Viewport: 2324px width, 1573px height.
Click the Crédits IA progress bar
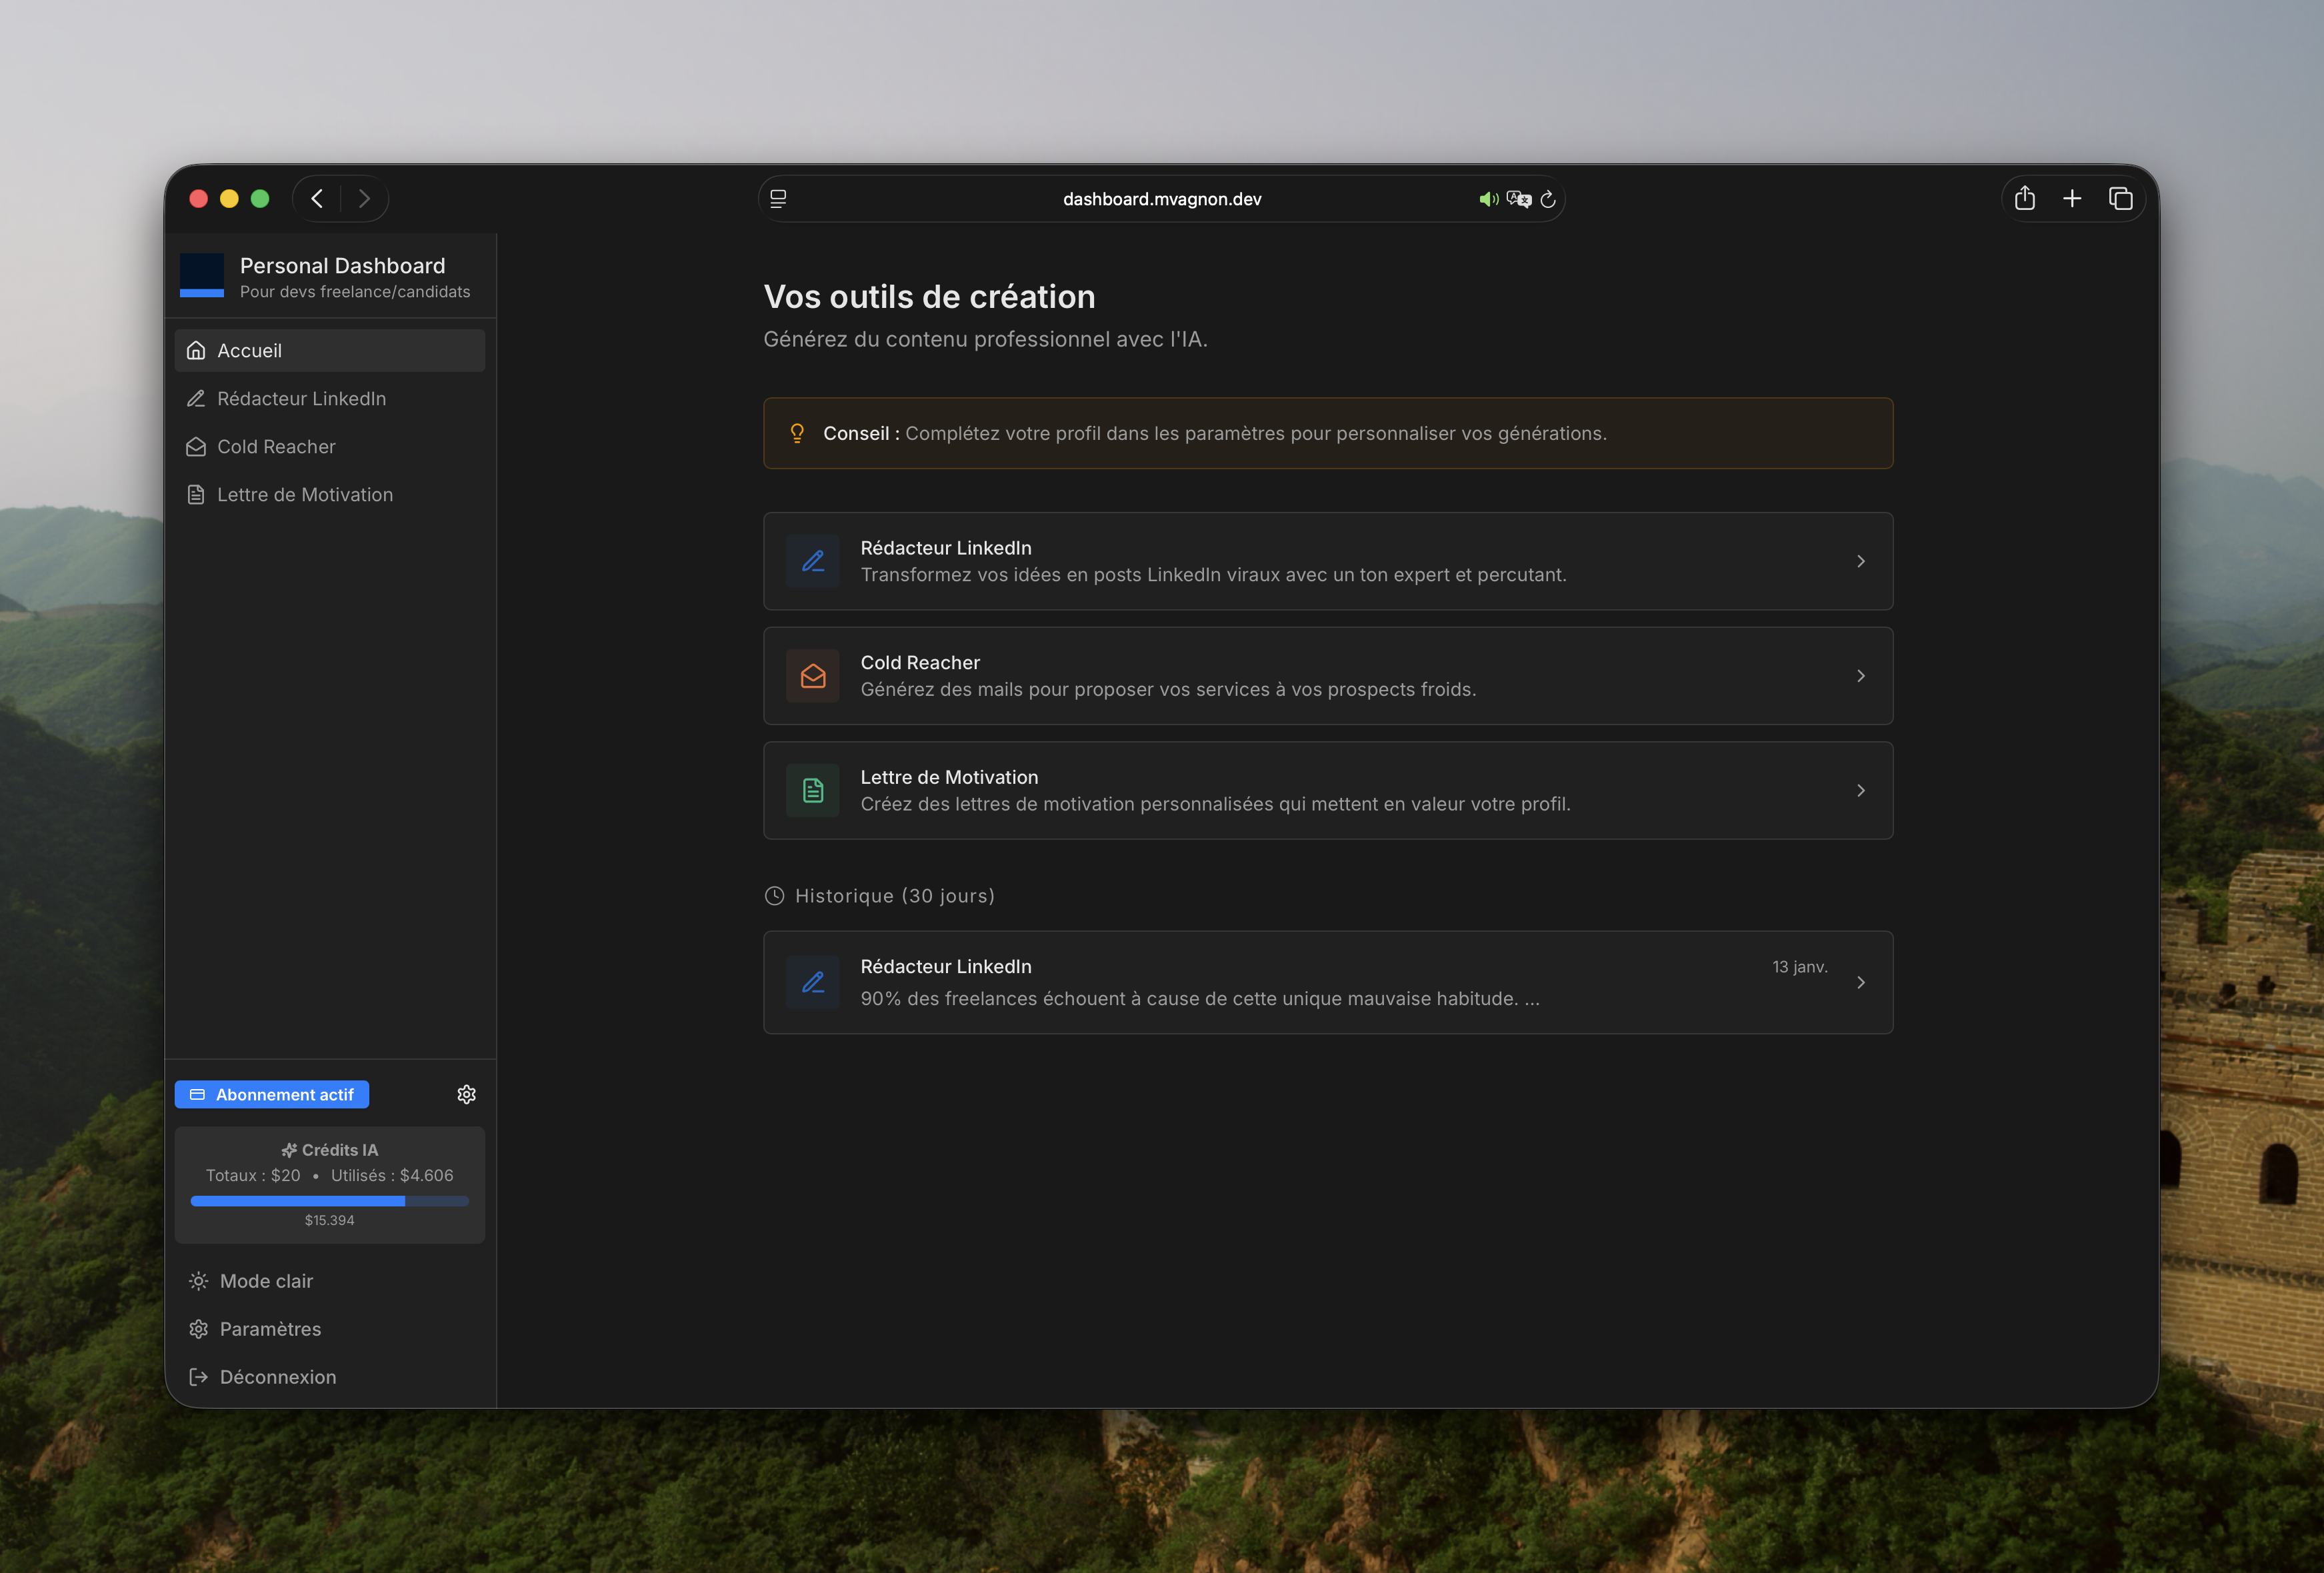point(329,1201)
